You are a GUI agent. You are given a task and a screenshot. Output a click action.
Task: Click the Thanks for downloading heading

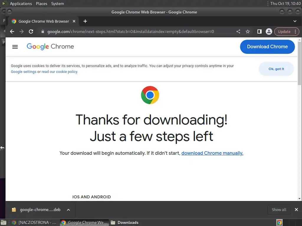tap(151, 128)
